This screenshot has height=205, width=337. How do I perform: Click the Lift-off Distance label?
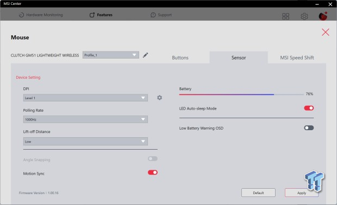point(37,132)
